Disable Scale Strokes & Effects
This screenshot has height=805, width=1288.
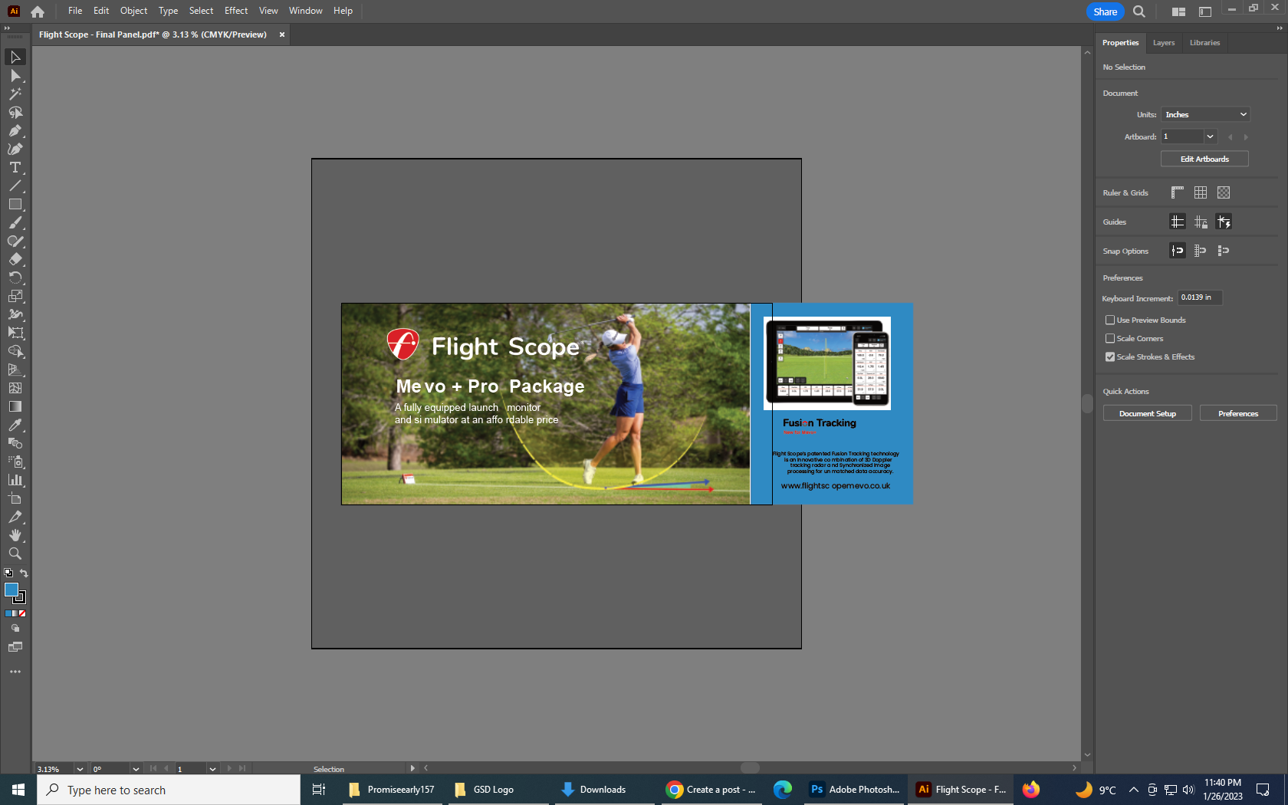[x=1109, y=356]
